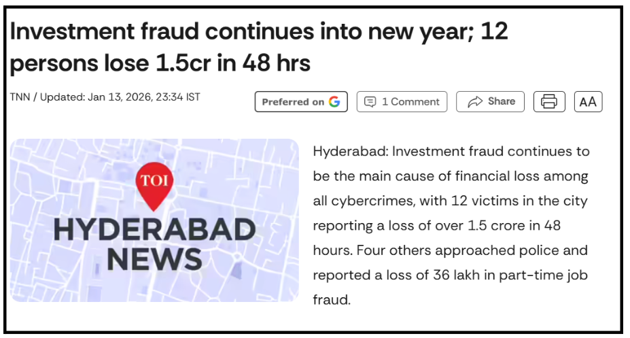Click the printer icon to print article
630x338 pixels.
click(549, 101)
